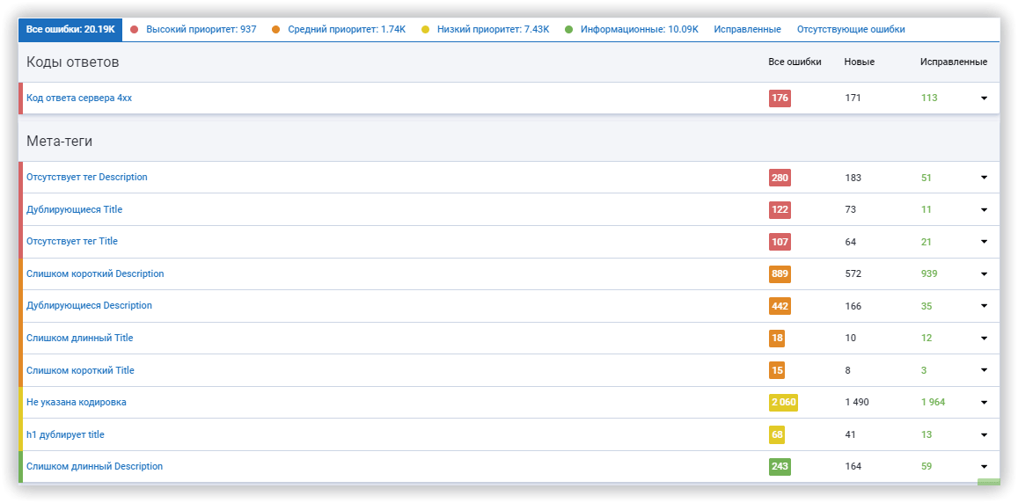Click the red 280 errors badge
Viewport: 1018px width, 503px height.
pos(780,177)
